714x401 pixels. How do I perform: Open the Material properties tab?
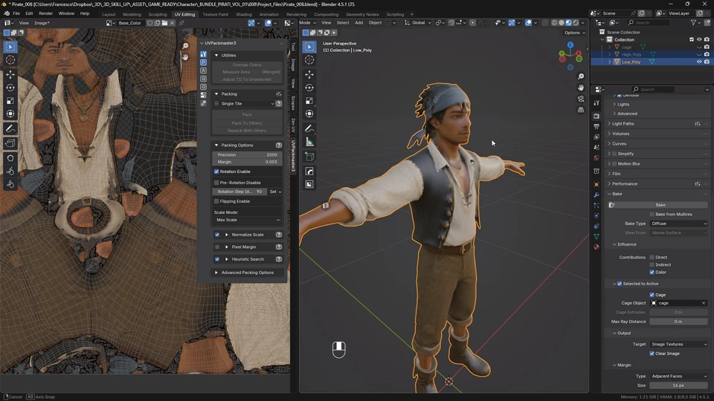click(x=596, y=247)
